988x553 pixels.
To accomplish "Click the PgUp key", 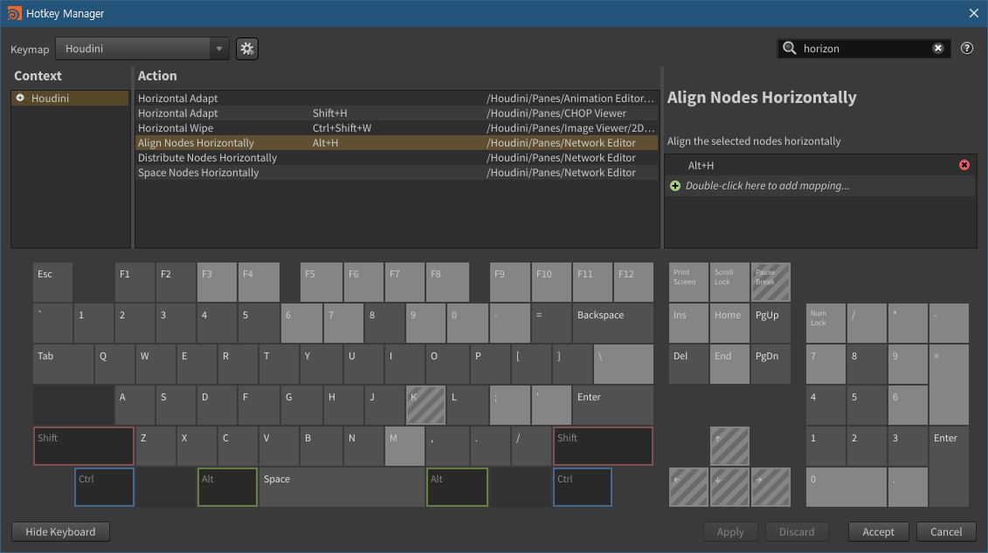I will [x=770, y=323].
